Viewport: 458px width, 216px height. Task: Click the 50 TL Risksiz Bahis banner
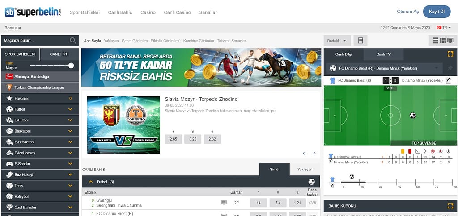(200, 67)
